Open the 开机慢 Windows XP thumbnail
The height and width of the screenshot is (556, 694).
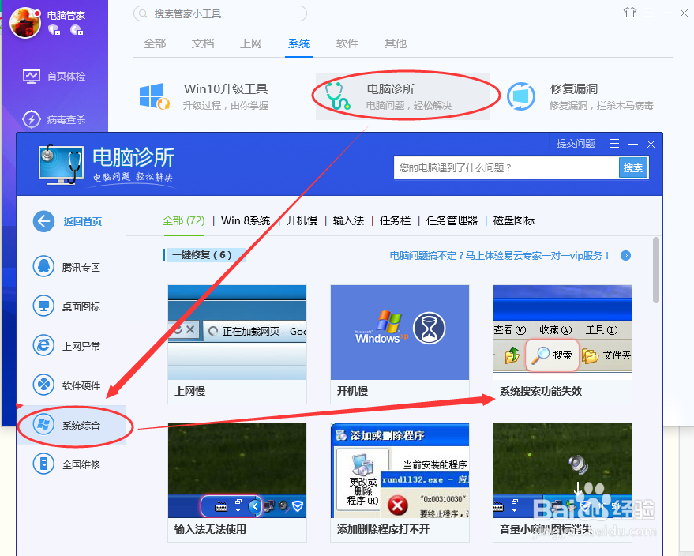[x=400, y=332]
